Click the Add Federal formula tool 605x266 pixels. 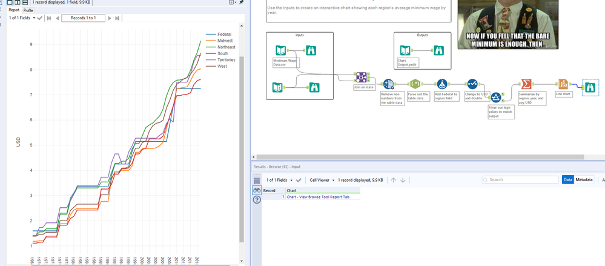click(x=442, y=84)
